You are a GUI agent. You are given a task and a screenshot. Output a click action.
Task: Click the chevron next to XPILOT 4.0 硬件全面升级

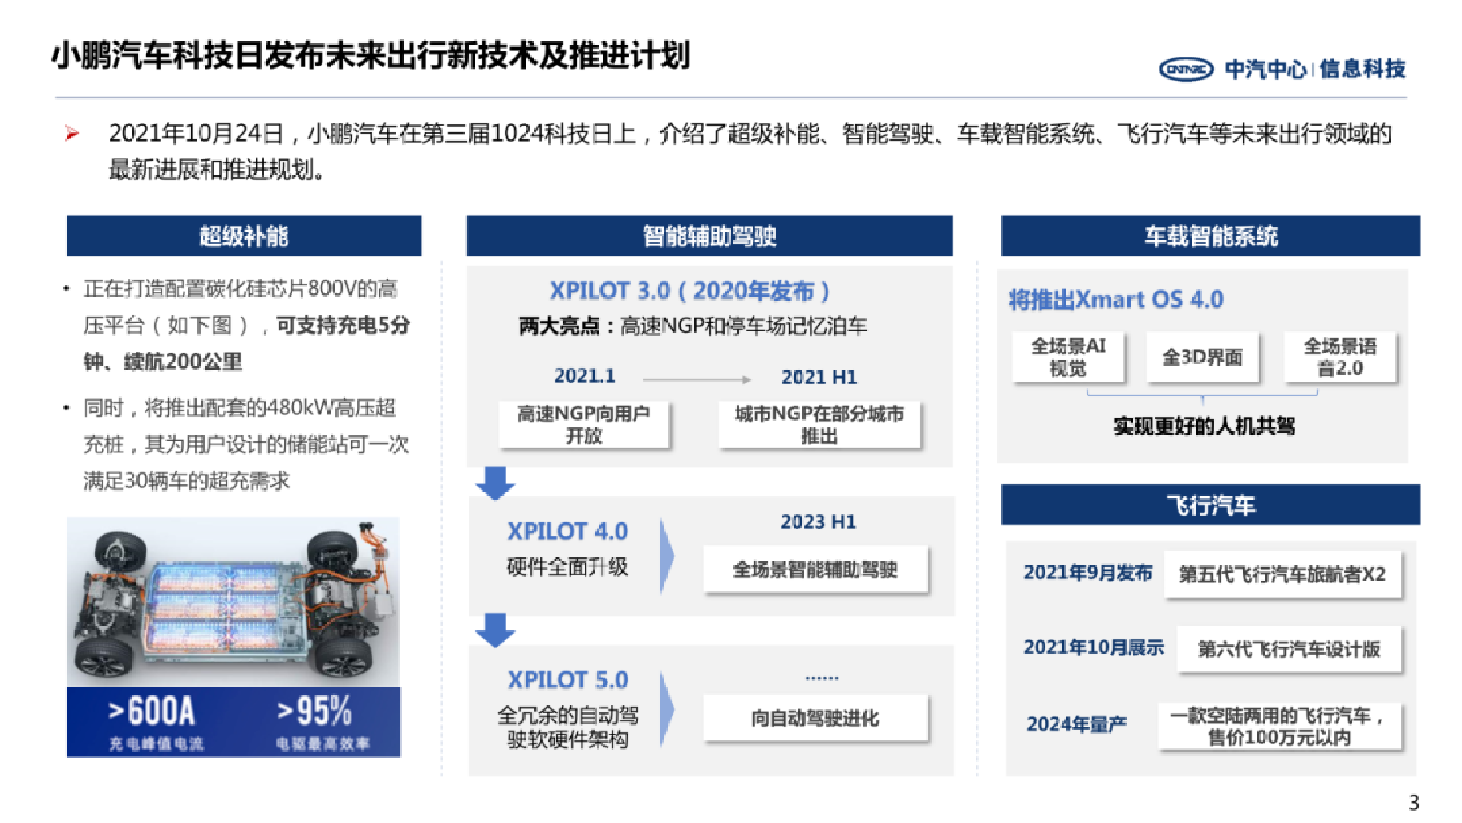tap(667, 557)
